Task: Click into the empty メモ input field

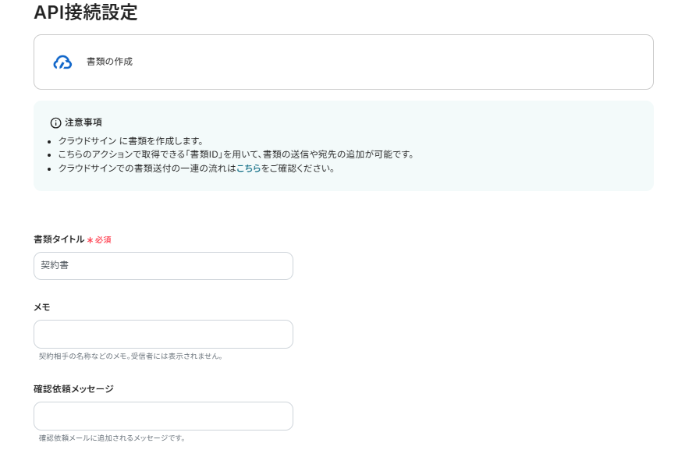Action: pyautogui.click(x=163, y=334)
